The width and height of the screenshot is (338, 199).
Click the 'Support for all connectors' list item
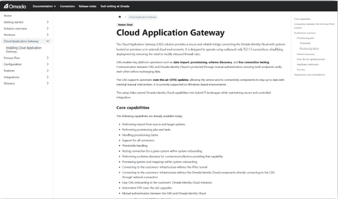click(138, 140)
